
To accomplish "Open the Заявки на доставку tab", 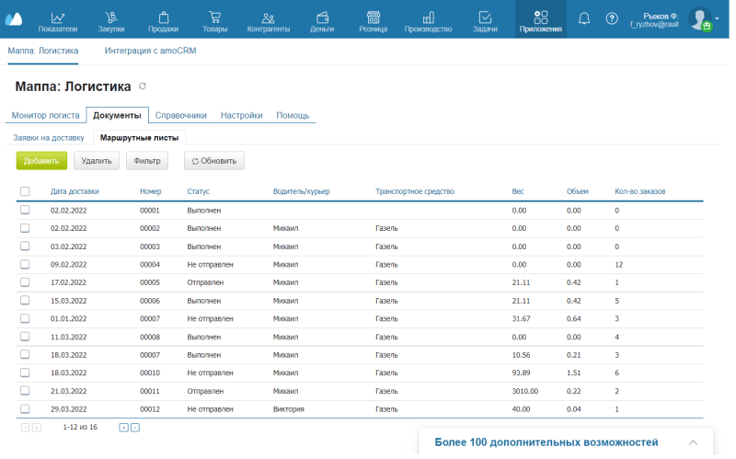I will (x=48, y=137).
